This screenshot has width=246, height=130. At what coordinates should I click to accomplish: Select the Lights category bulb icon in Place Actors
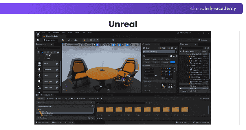[x=45, y=53]
